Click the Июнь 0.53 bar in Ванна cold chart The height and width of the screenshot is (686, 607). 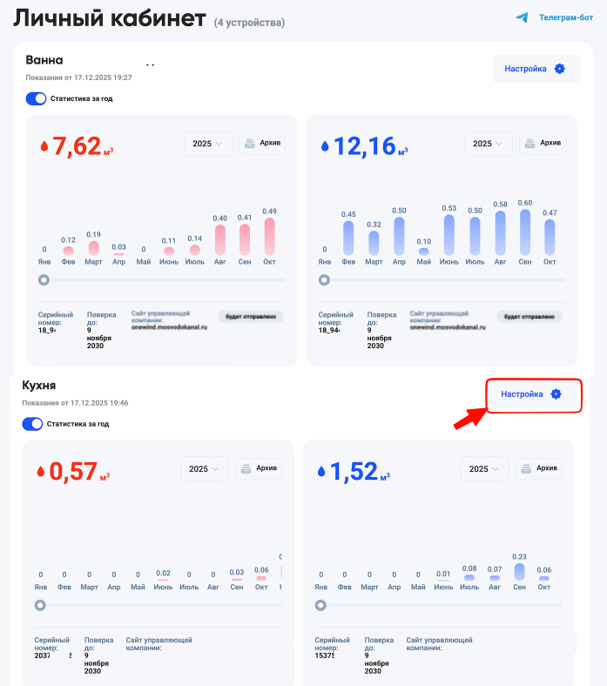click(449, 235)
